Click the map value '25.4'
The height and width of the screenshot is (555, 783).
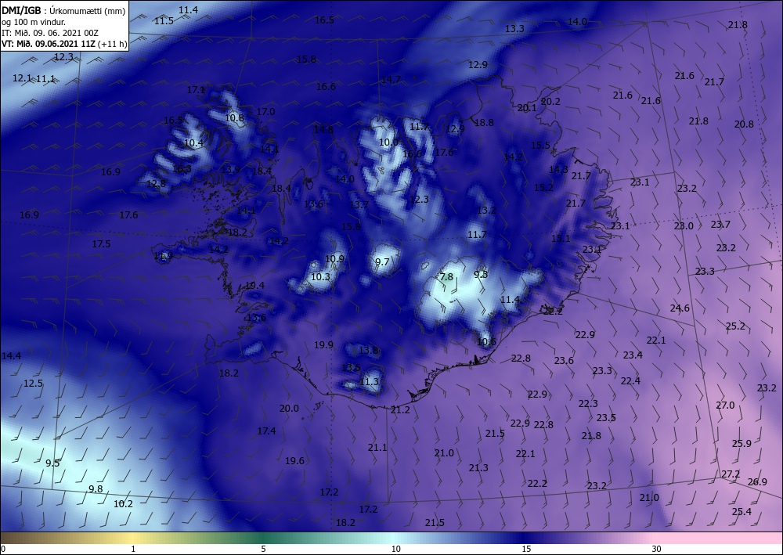click(742, 511)
